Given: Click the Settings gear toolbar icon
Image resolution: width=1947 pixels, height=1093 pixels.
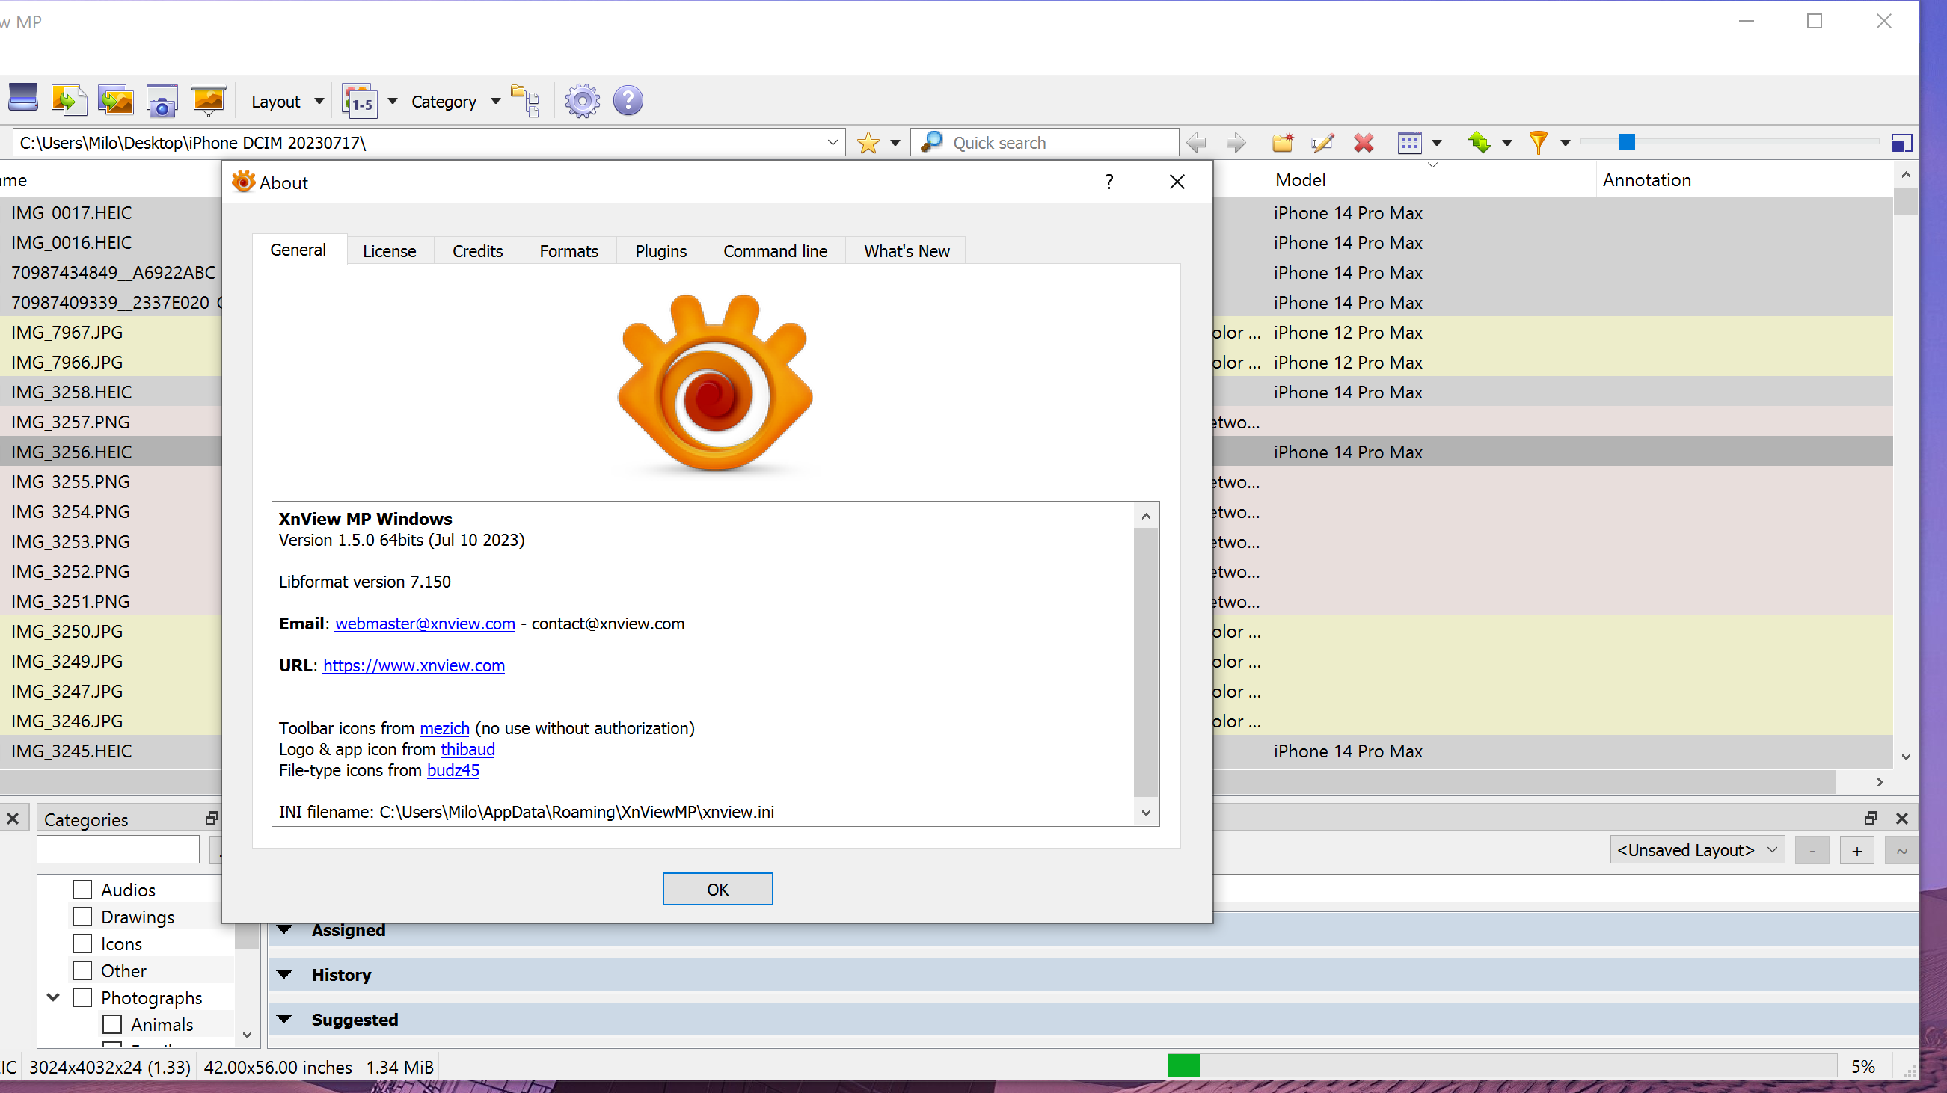Looking at the screenshot, I should (x=581, y=101).
